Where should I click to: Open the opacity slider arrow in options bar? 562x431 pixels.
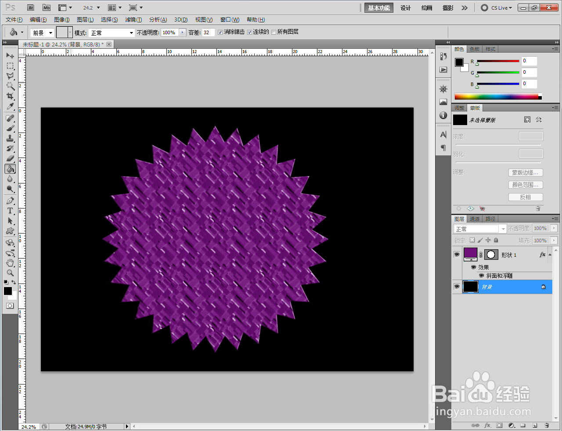click(x=183, y=32)
